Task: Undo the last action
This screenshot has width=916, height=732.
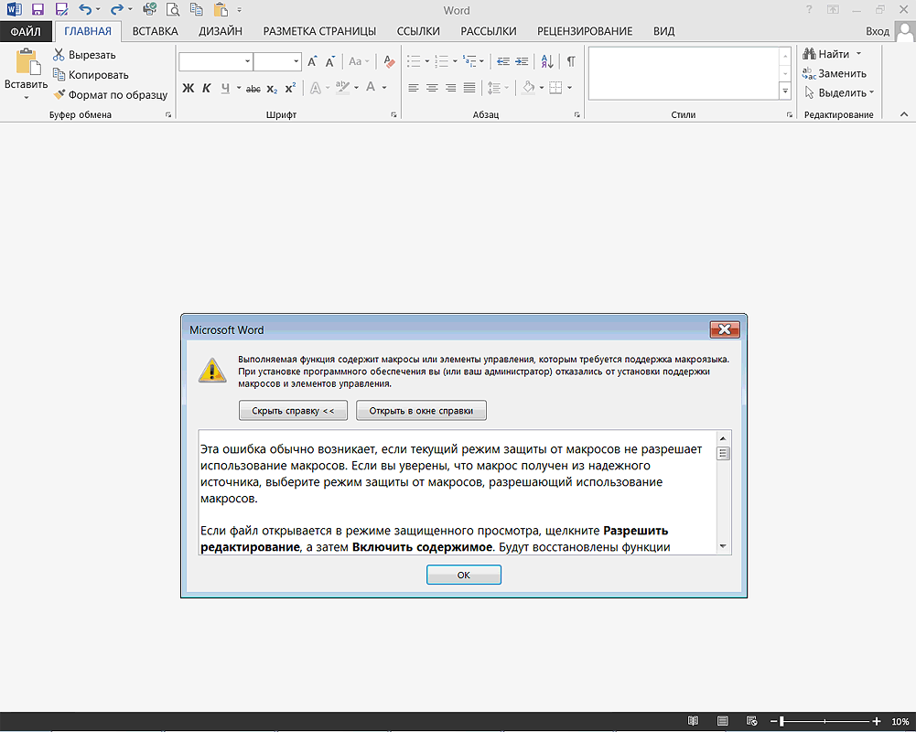Action: (x=85, y=9)
